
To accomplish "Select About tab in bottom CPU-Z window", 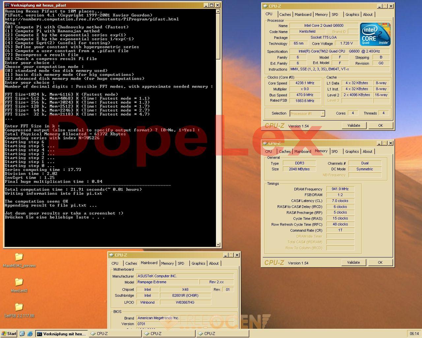I will [x=214, y=263].
